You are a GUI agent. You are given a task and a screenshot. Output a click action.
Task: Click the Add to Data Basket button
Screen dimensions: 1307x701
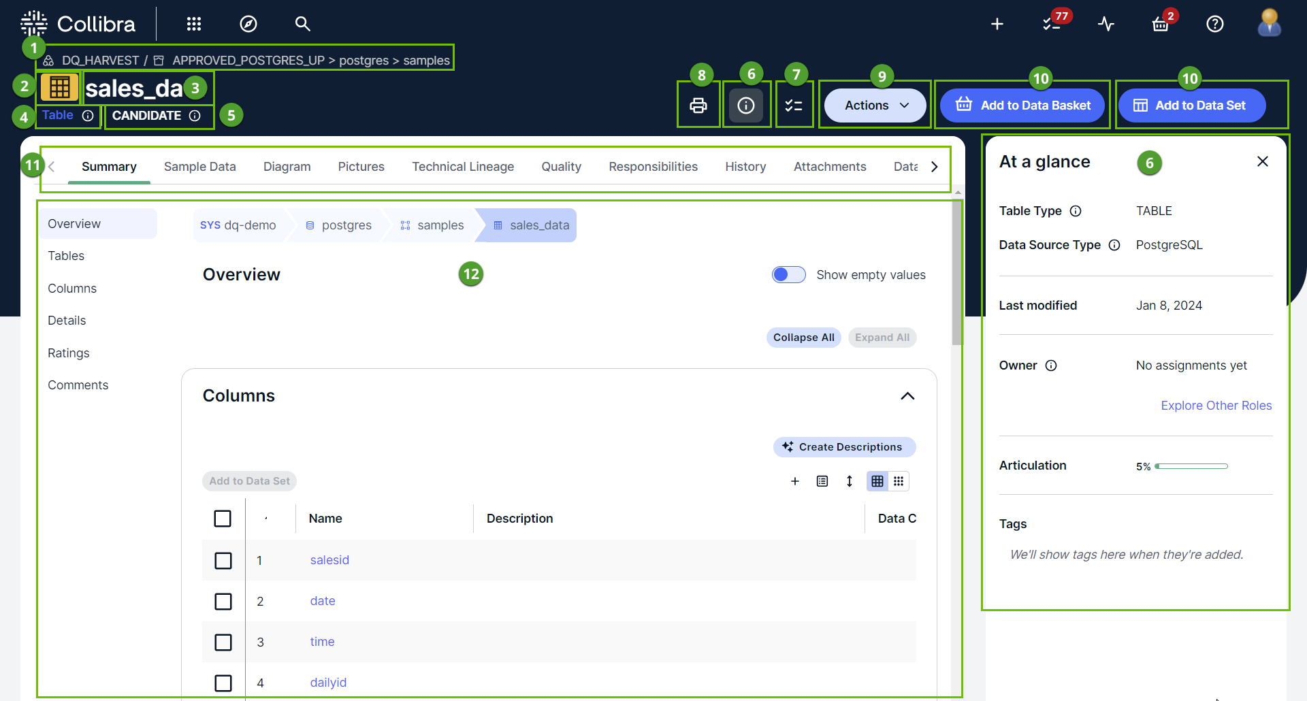click(1022, 105)
